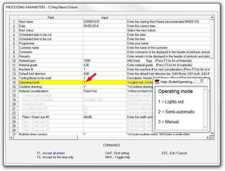Click row number 23 Plate / Sheet size
The image size is (225, 171).
pyautogui.click(x=14, y=117)
